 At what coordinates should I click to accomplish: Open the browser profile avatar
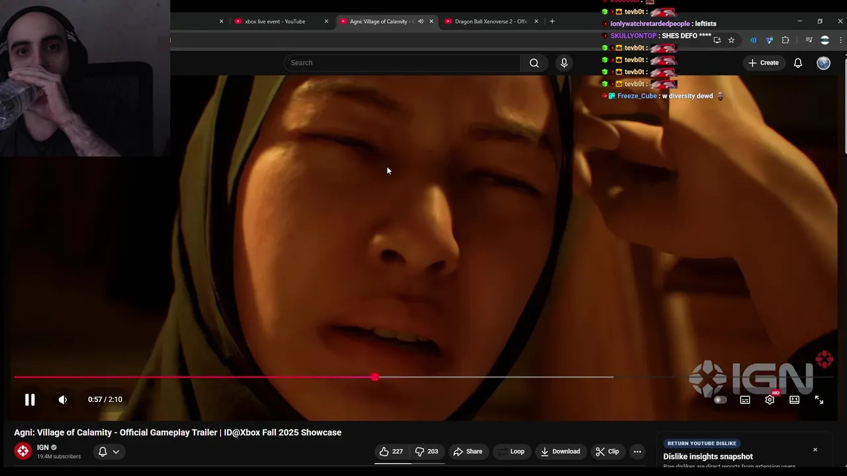coord(825,40)
